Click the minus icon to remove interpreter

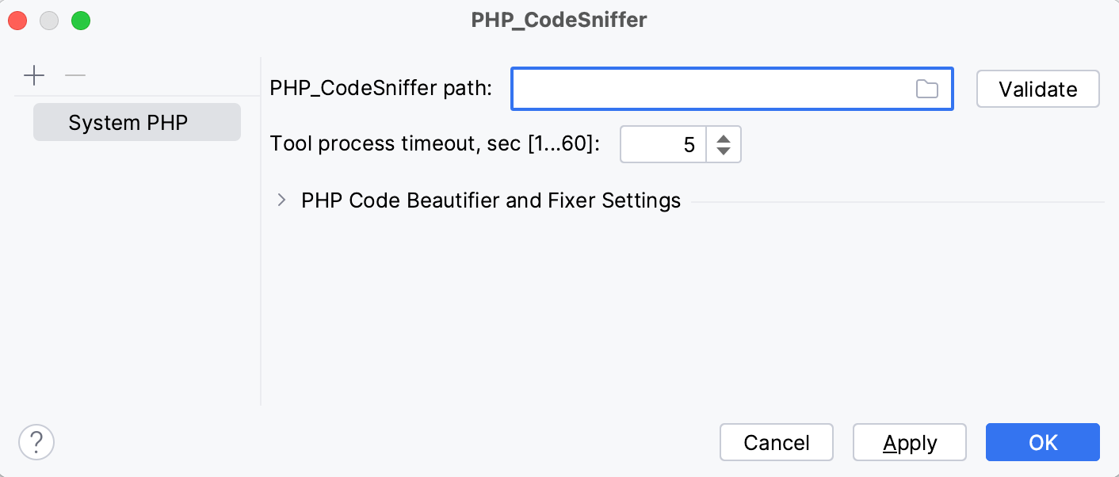click(x=75, y=75)
